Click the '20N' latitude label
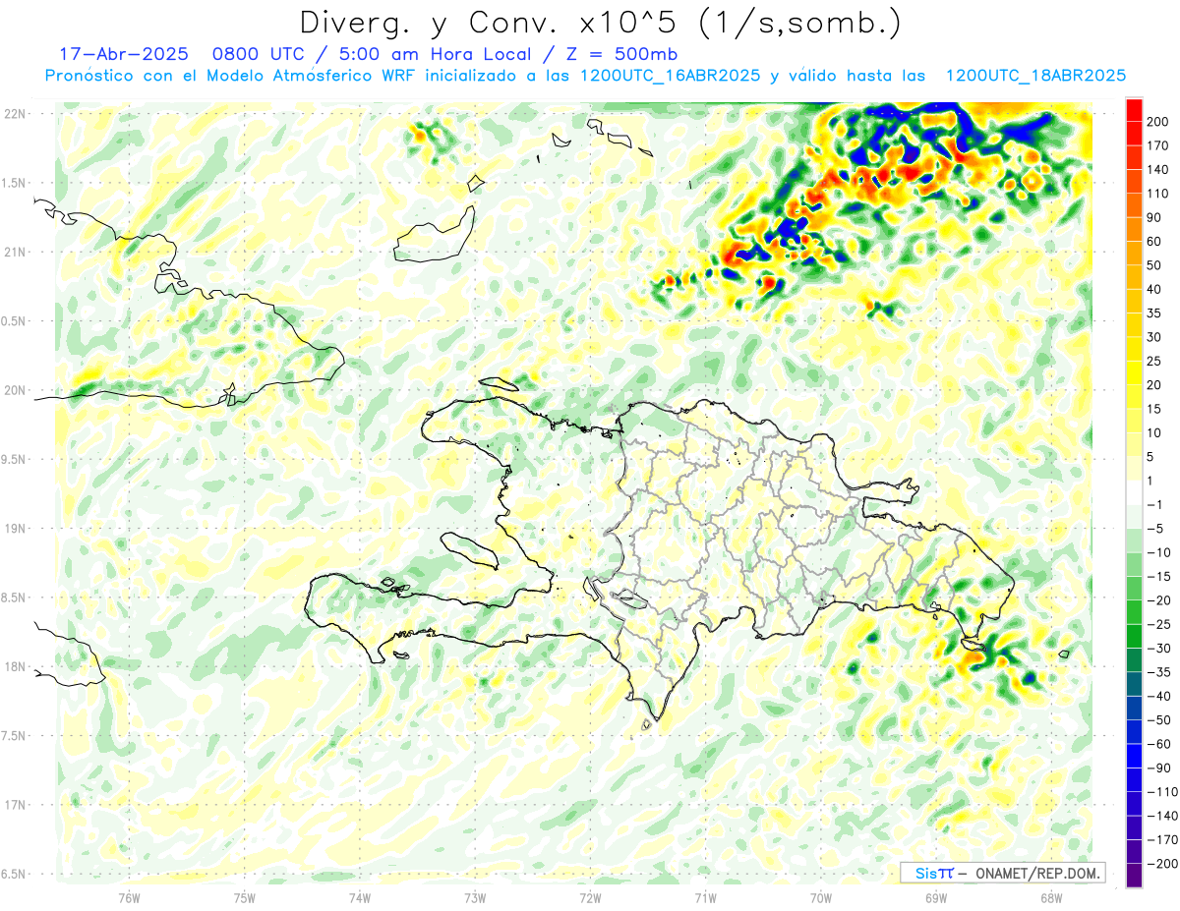 click(14, 390)
